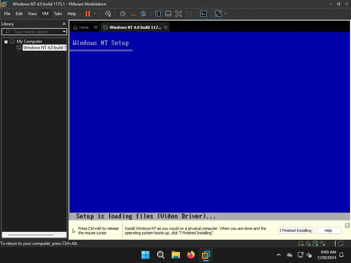Toggle the library sidebar view
The height and width of the screenshot is (263, 351).
coord(158,14)
